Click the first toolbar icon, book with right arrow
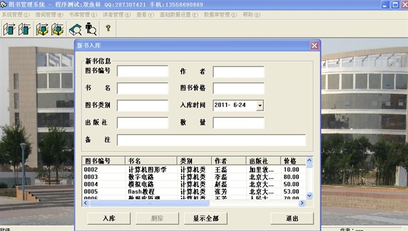 pyautogui.click(x=9, y=29)
